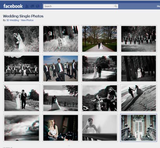Open the bride and groom kissing photo

point(22,39)
